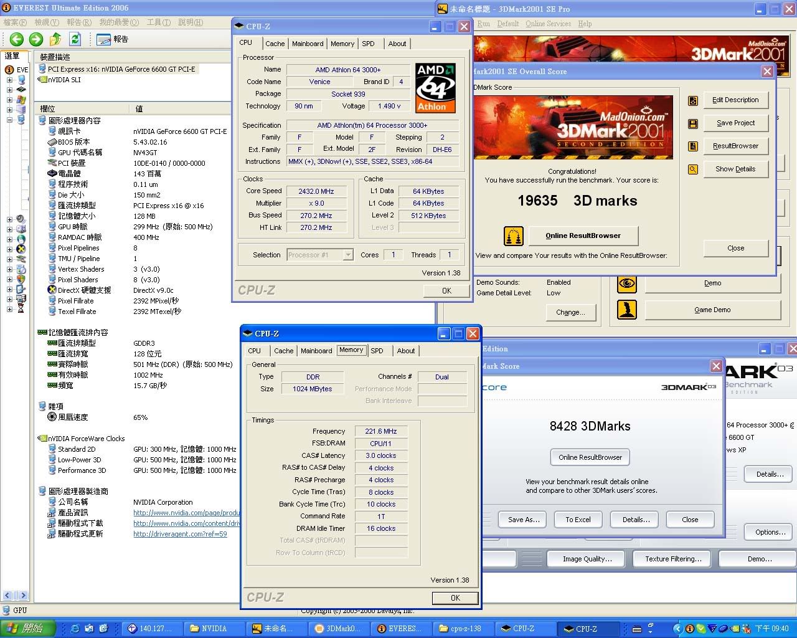Click the Game Demo button in 3DMark2001

pos(712,310)
